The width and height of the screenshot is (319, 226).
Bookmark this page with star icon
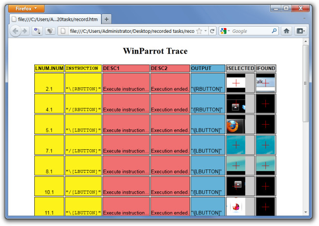tap(199, 31)
